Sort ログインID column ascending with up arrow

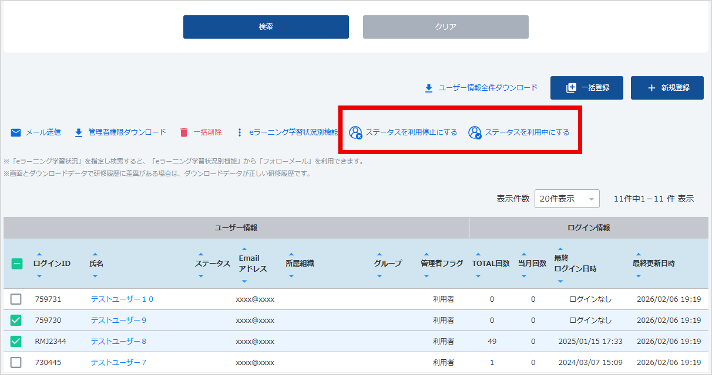39,254
